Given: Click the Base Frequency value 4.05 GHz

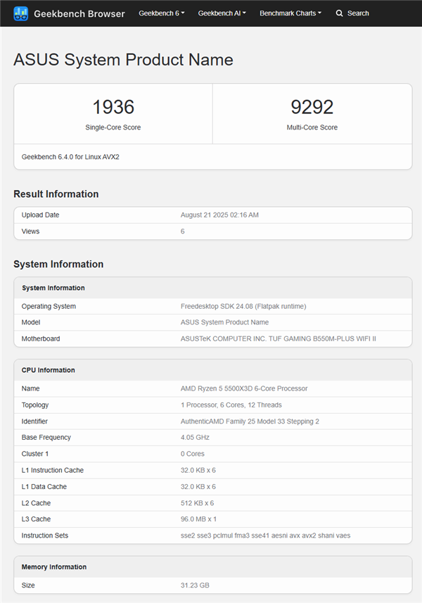Looking at the screenshot, I should tap(193, 437).
